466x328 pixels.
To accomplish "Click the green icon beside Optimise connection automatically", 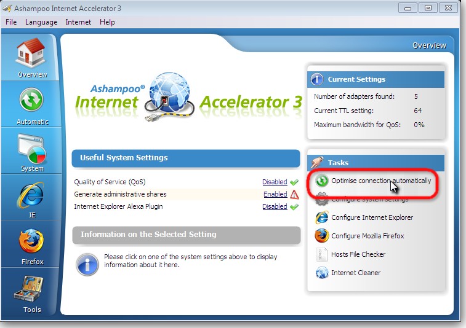I will coord(321,181).
